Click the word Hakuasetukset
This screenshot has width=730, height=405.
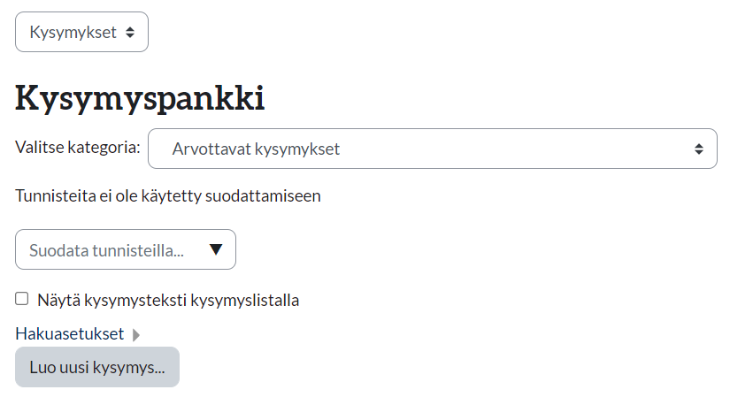click(70, 334)
